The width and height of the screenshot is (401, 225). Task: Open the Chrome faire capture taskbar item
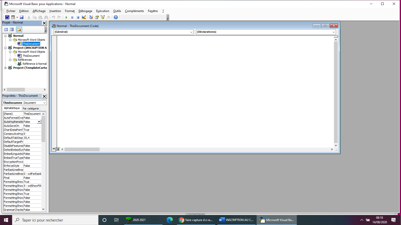tap(196, 220)
